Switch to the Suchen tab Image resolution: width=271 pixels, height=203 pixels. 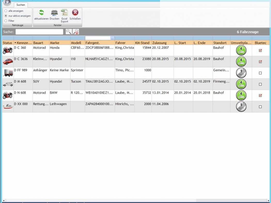point(21,5)
